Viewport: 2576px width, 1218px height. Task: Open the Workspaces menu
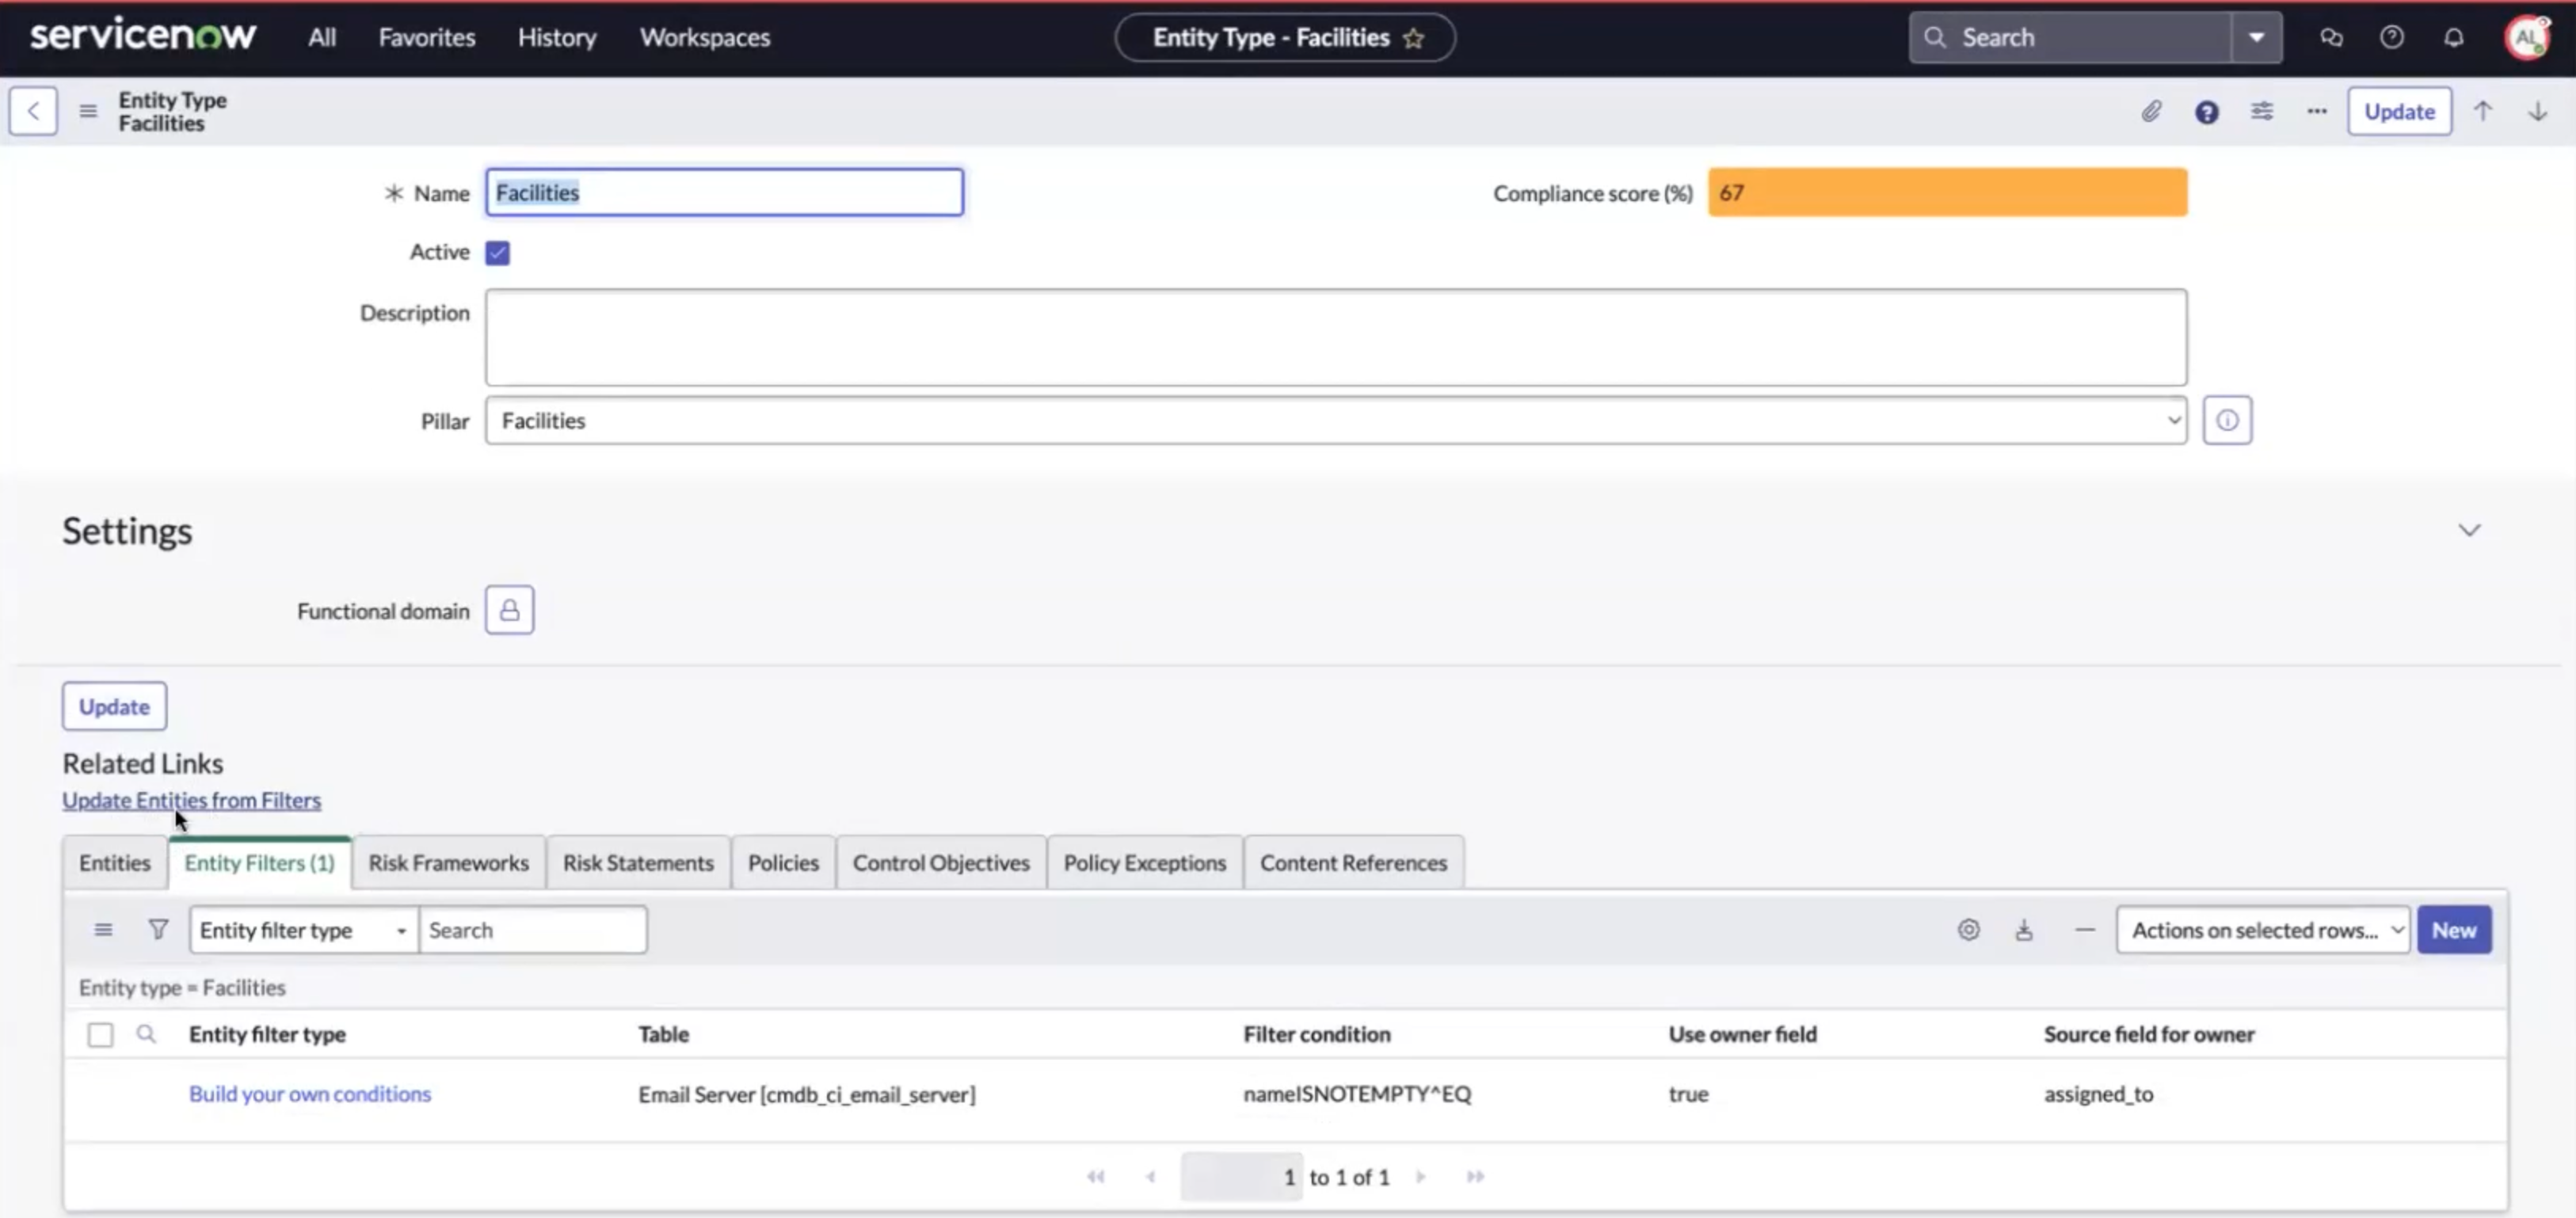(x=705, y=38)
